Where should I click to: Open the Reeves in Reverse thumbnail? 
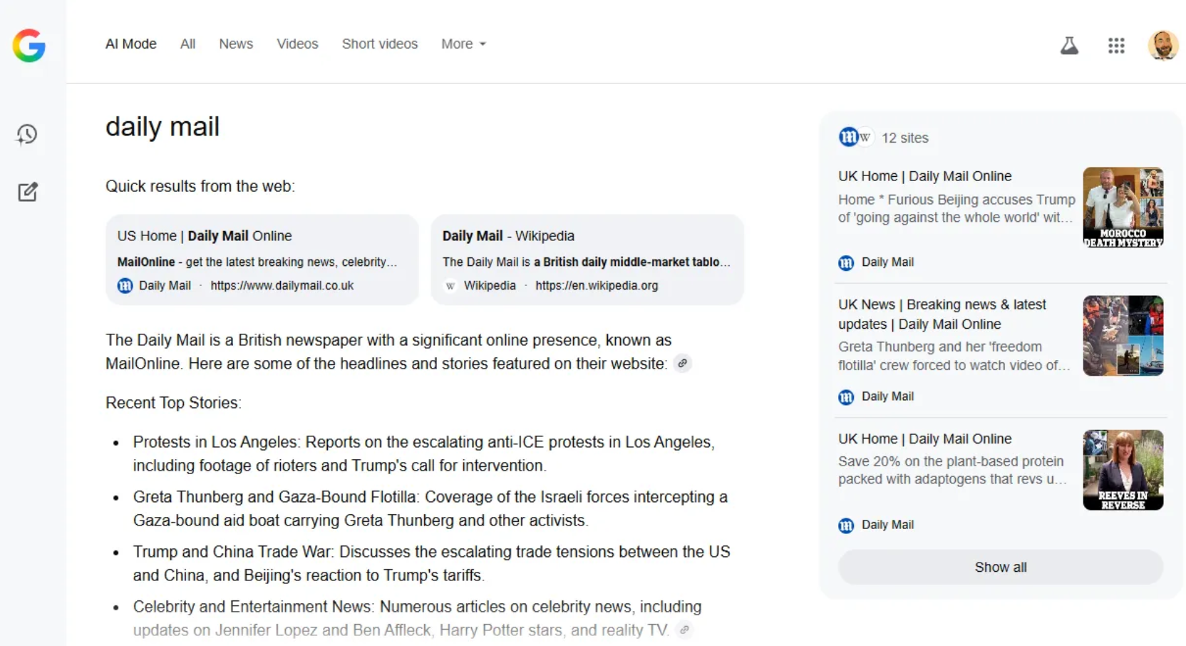coord(1123,470)
